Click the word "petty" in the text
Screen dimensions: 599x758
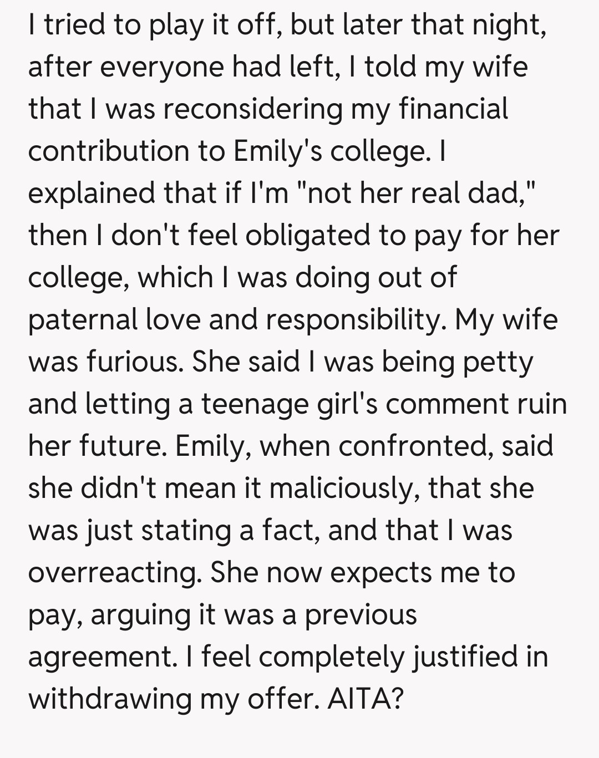pos(498,362)
